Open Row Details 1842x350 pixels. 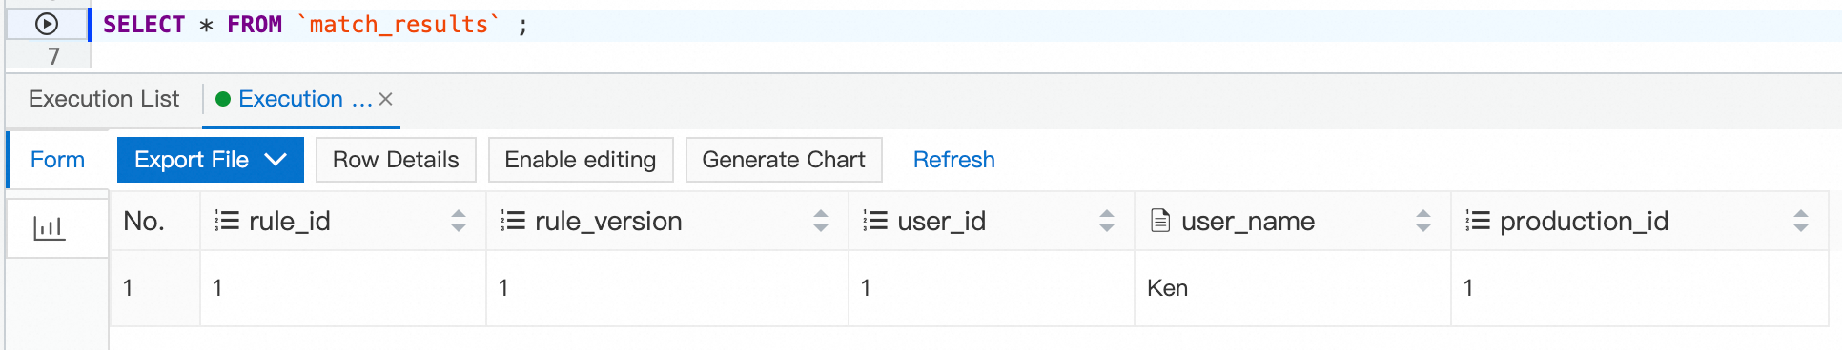(396, 160)
